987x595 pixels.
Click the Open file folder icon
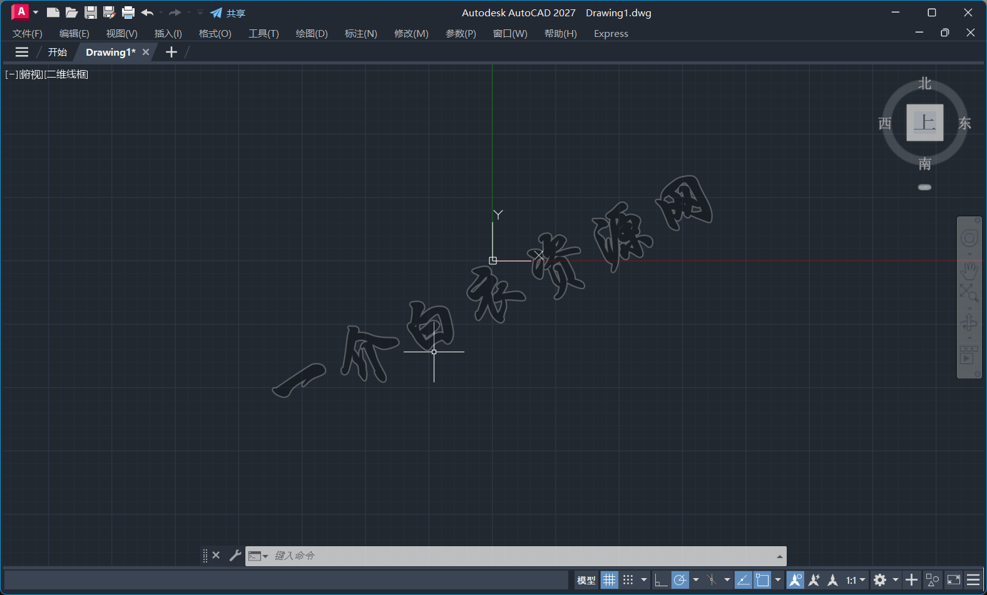point(71,13)
